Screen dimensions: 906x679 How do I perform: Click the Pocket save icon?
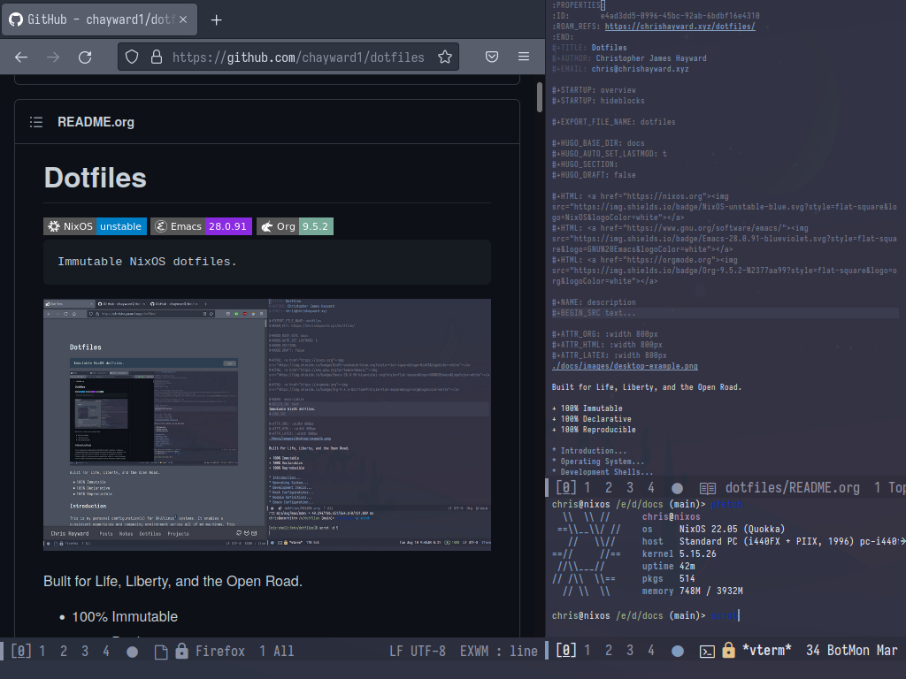click(x=492, y=57)
